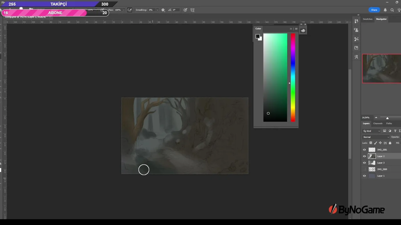The width and height of the screenshot is (401, 225).
Task: Collapse Color panel with double arrows
Action: pyautogui.click(x=291, y=29)
